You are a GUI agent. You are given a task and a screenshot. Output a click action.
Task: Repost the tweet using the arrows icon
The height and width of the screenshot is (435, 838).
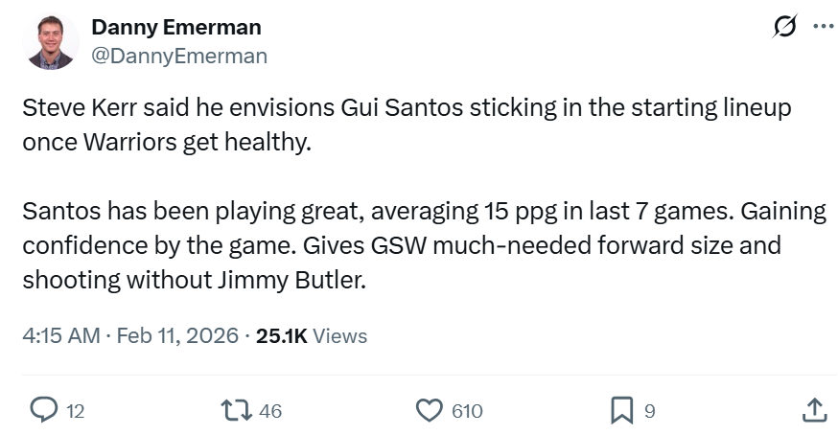click(x=235, y=410)
